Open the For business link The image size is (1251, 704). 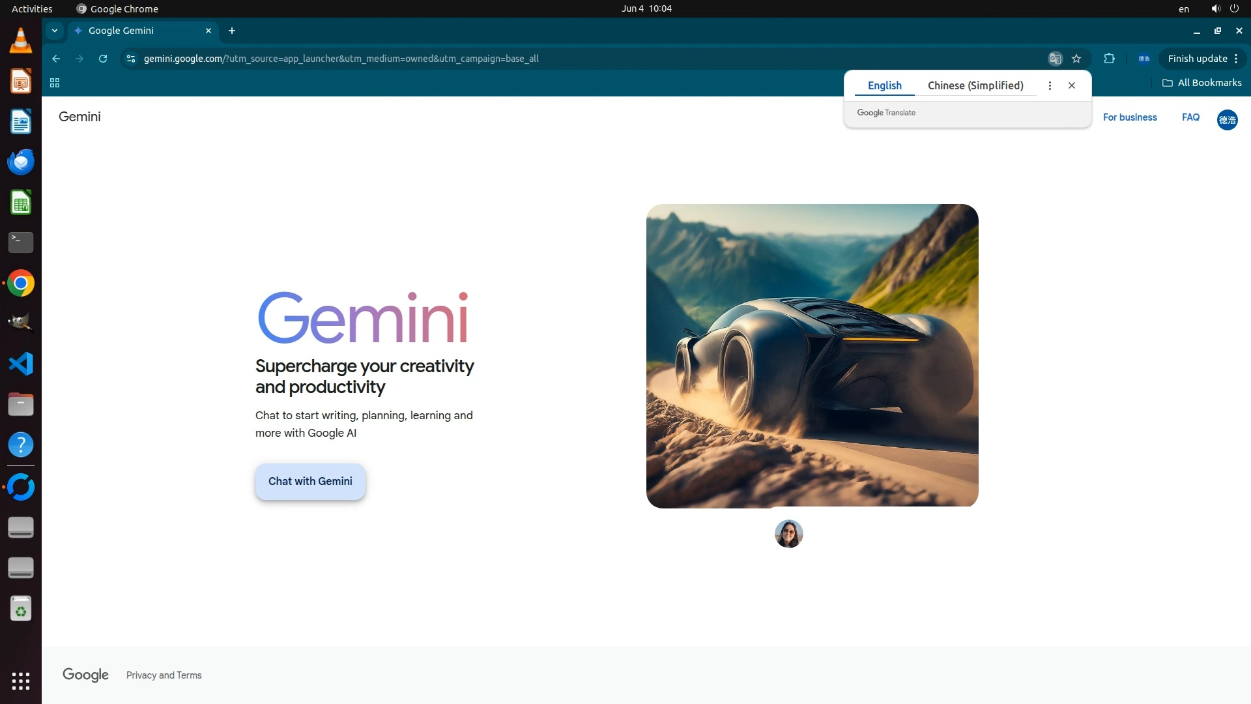[x=1129, y=117]
